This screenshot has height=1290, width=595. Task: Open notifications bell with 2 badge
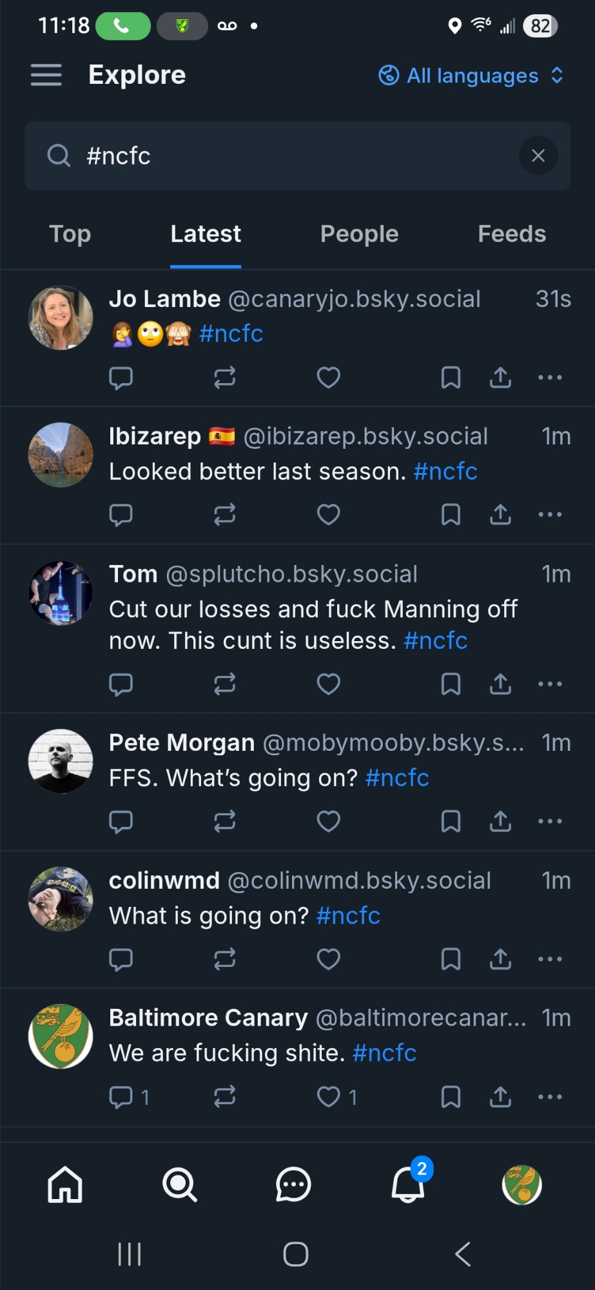click(408, 1185)
